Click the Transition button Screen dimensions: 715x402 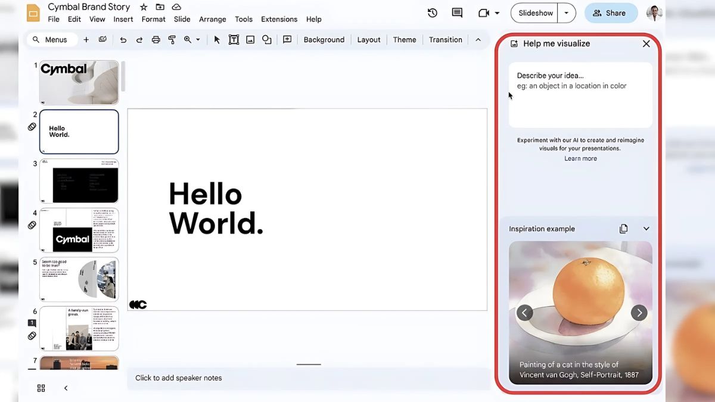click(x=446, y=40)
